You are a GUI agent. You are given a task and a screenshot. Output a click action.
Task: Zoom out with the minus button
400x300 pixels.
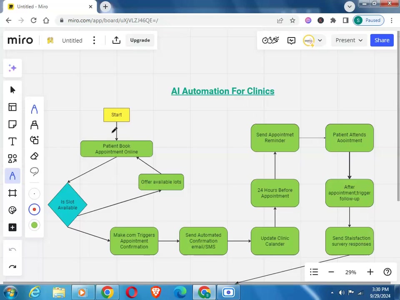click(331, 272)
